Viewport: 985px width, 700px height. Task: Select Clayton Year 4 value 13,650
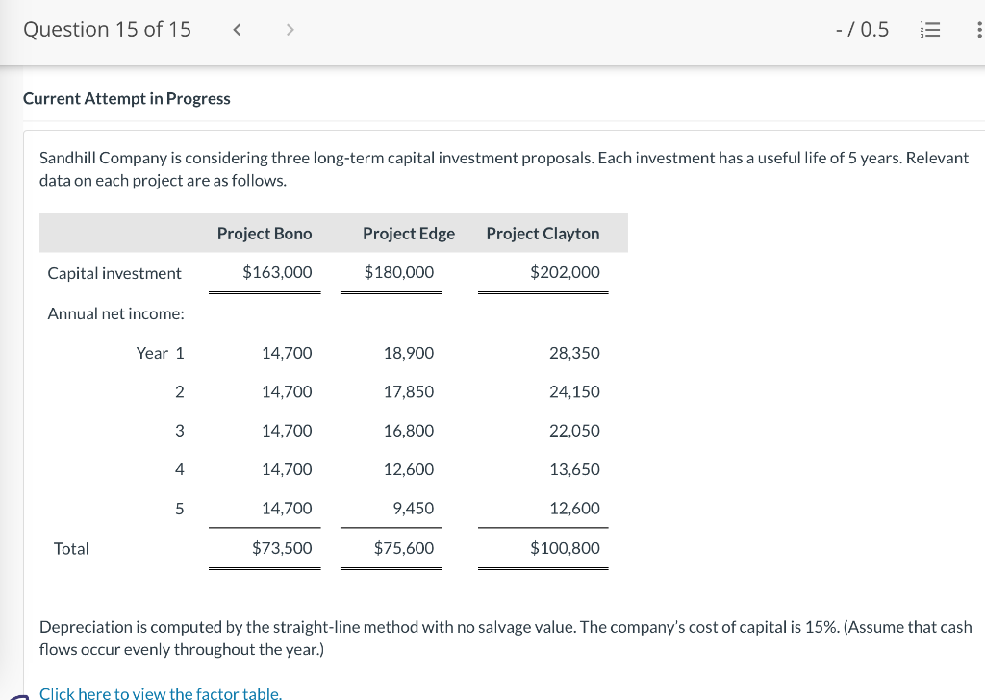pos(575,469)
